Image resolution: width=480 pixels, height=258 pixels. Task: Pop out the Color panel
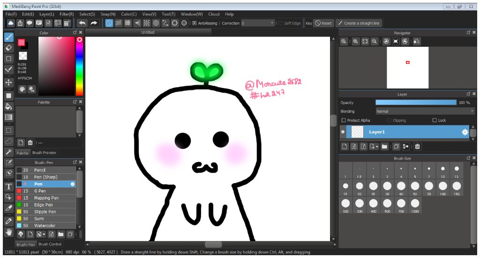75,32
